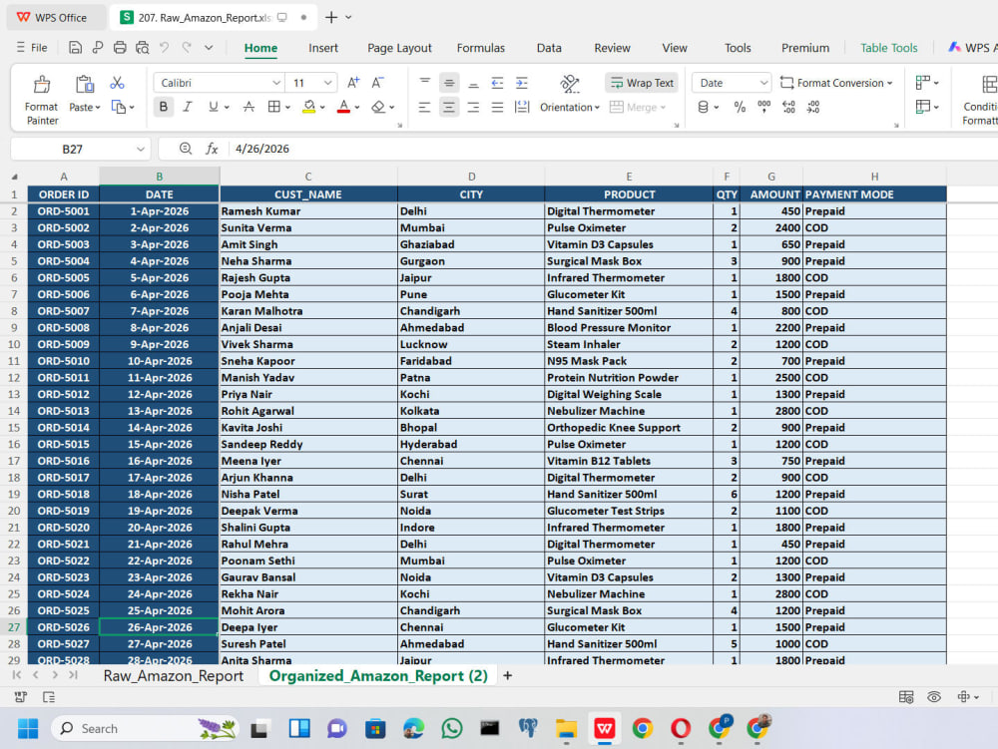Click the thousands separator icon
This screenshot has height=749, width=998.
pos(763,107)
